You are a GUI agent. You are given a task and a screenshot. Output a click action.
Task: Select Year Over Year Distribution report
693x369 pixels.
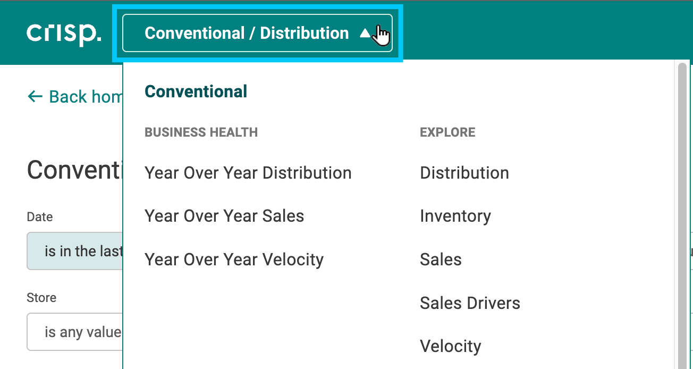pos(248,172)
